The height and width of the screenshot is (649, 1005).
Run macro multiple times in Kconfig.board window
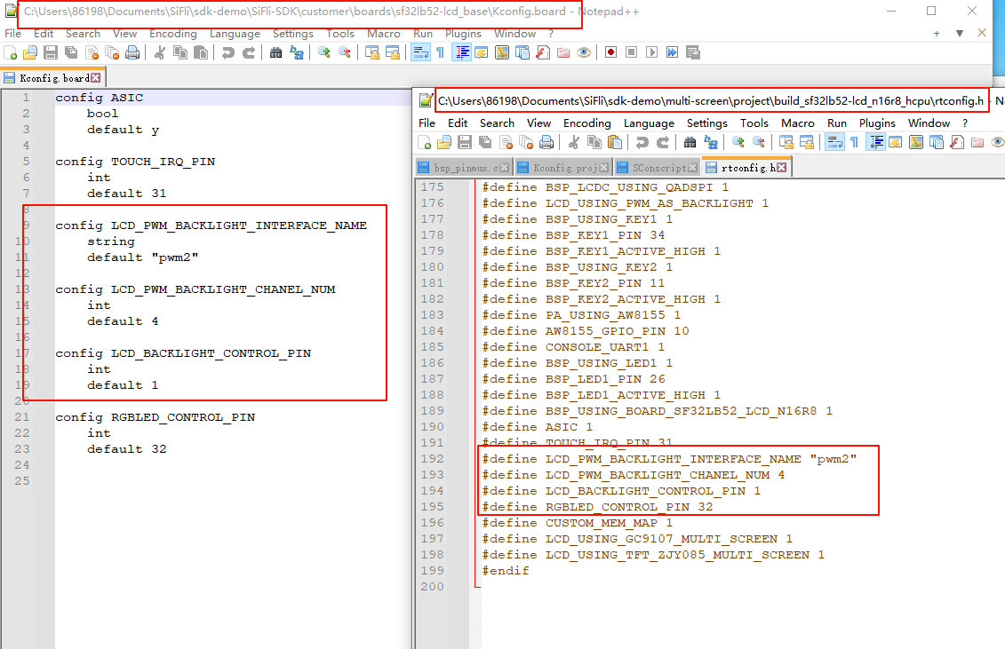coord(673,52)
